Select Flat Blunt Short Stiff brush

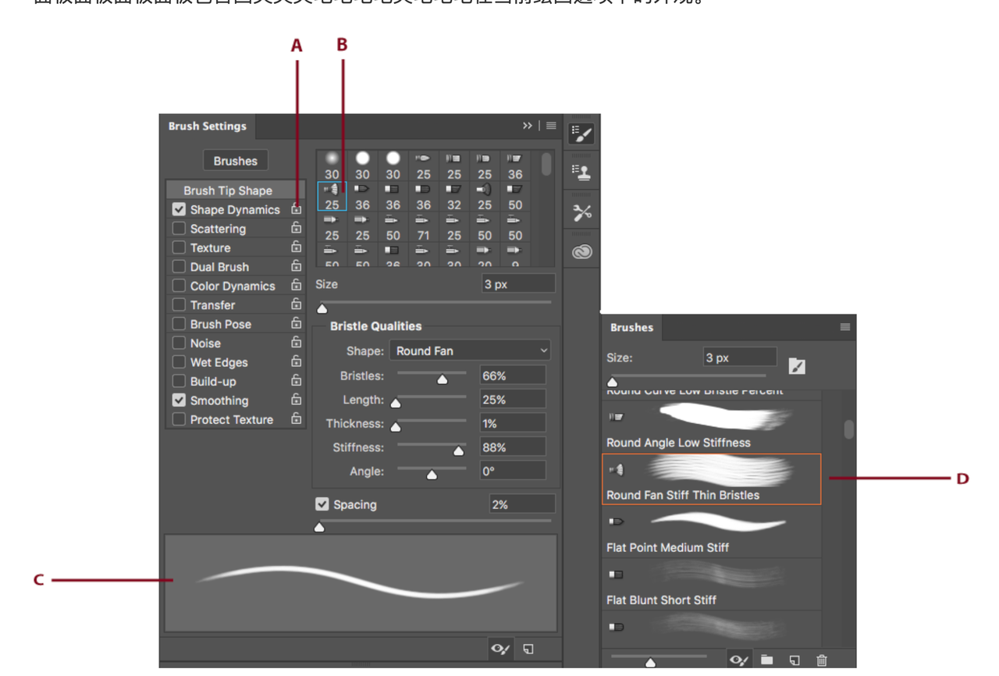(712, 584)
